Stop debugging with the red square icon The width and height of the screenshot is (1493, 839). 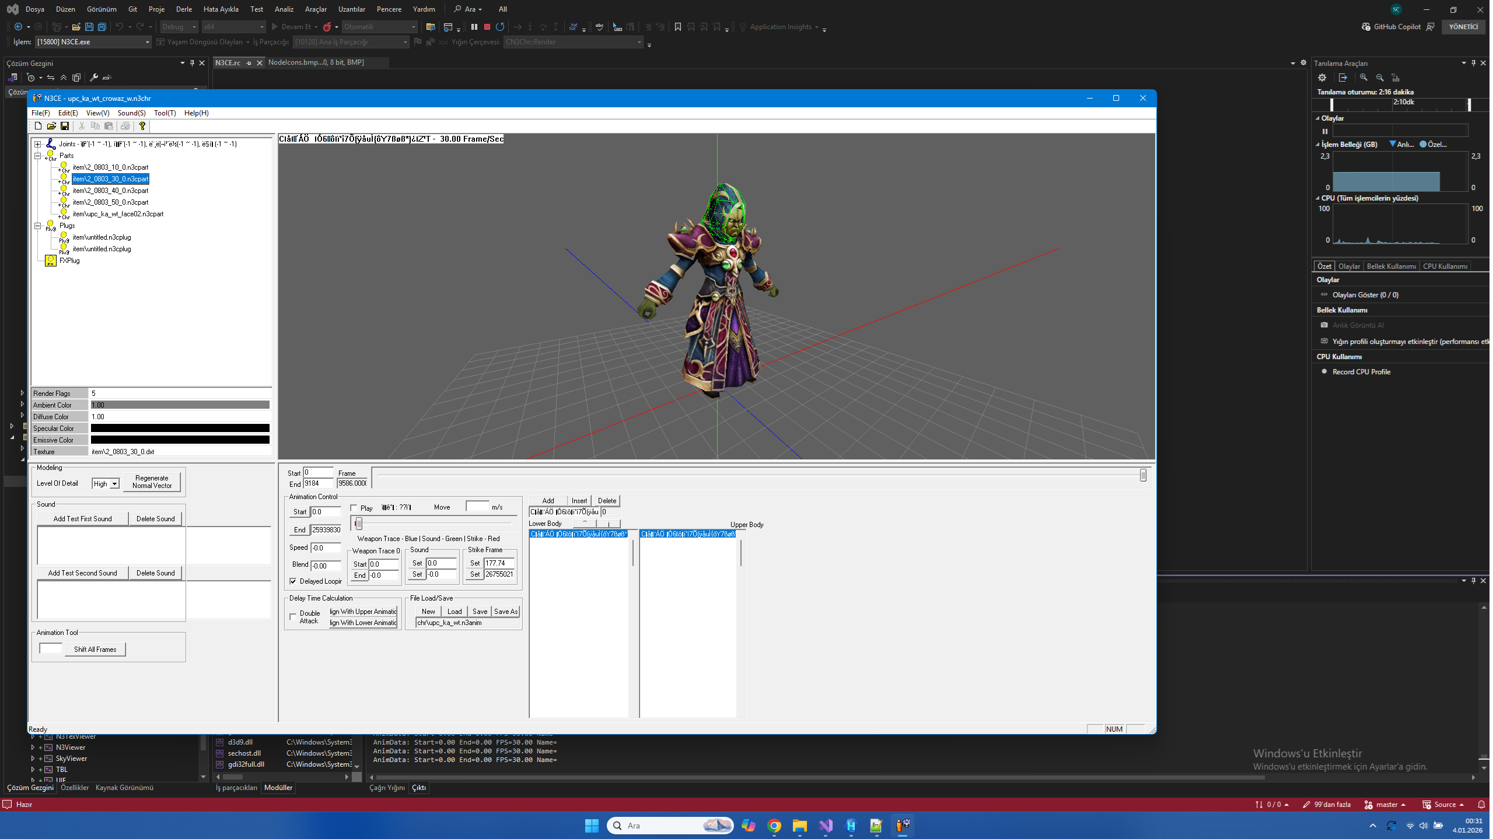click(x=487, y=27)
